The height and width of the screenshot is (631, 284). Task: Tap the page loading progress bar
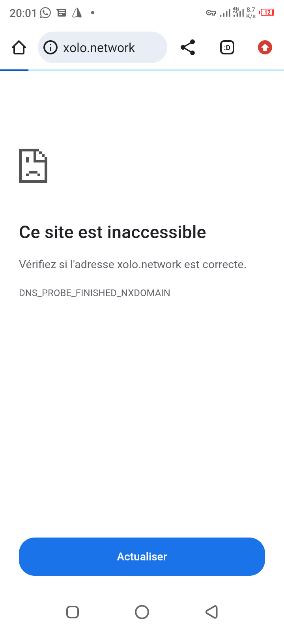point(142,70)
